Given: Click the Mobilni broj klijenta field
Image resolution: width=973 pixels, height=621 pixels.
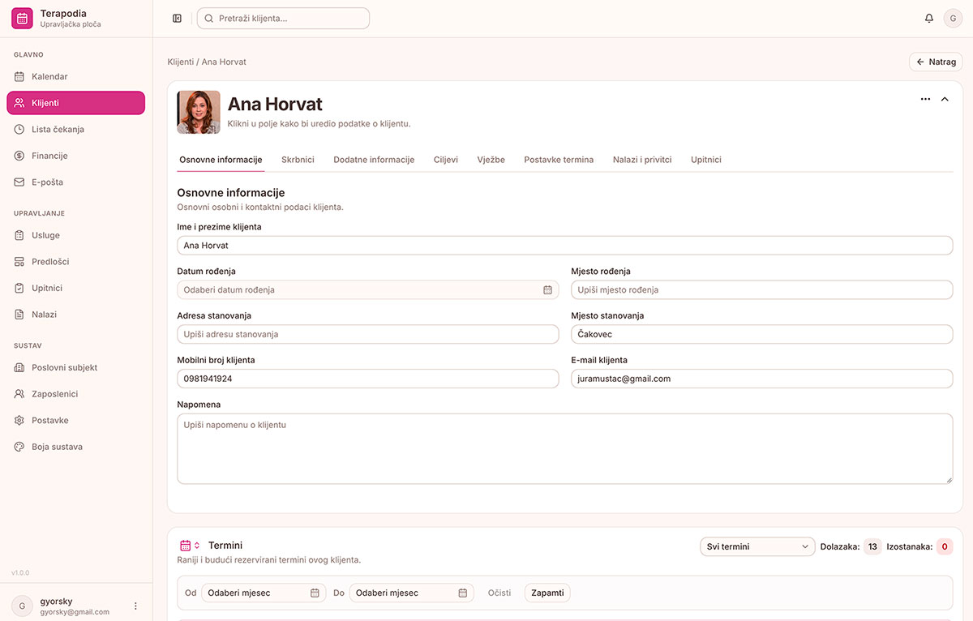Looking at the screenshot, I should (368, 379).
